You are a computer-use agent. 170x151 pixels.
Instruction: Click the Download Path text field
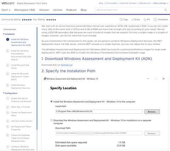click(x=99, y=133)
